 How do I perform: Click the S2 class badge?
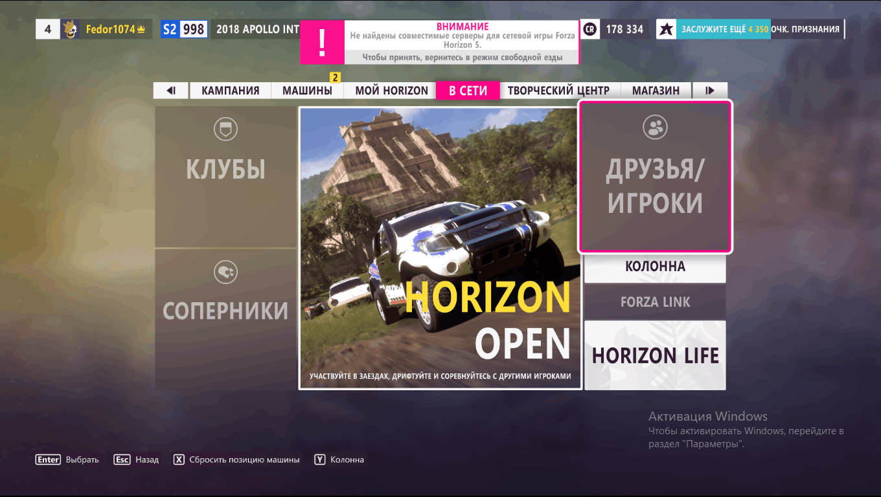pos(169,29)
